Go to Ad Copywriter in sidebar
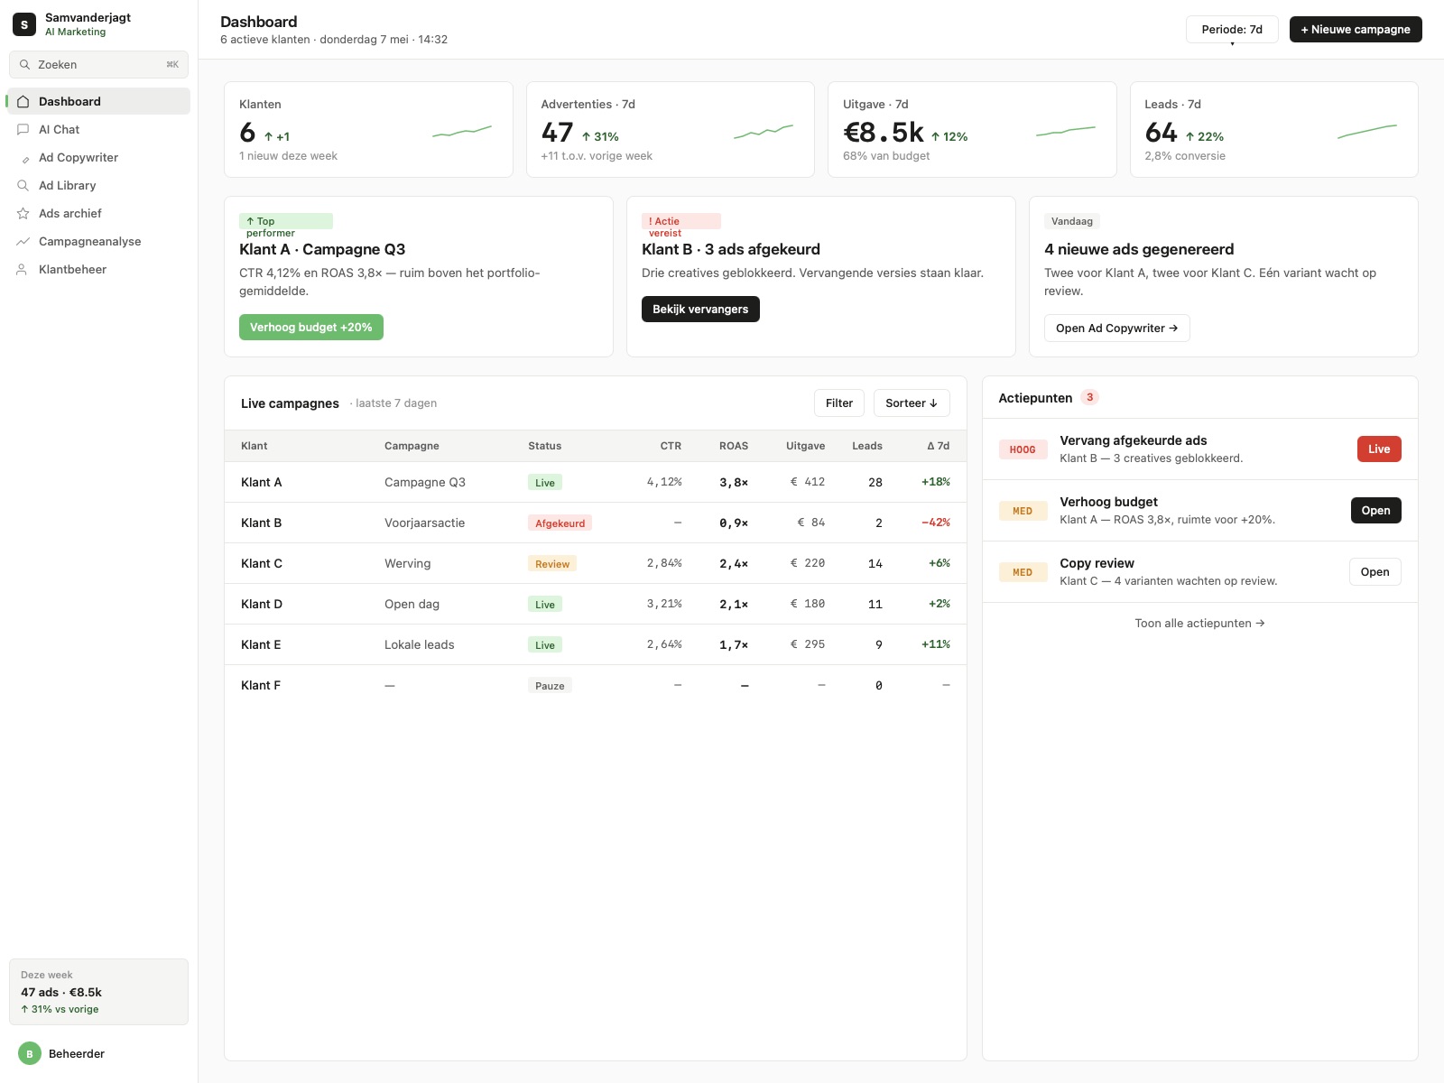Viewport: 1444px width, 1083px height. click(98, 157)
